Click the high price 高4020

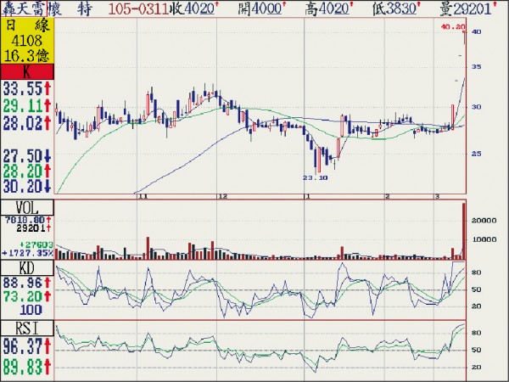[328, 8]
